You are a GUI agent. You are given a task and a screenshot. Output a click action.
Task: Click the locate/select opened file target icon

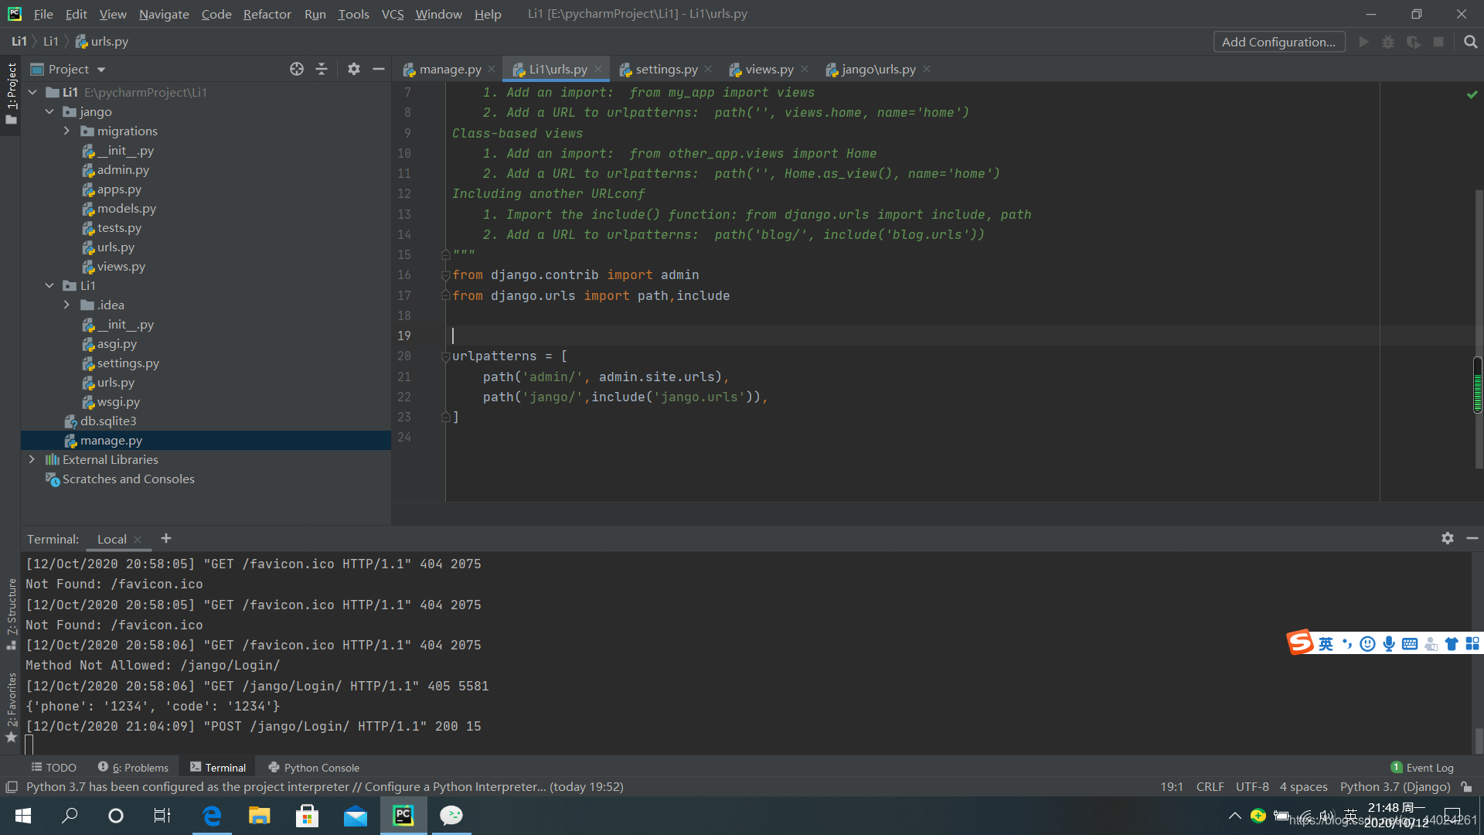pyautogui.click(x=297, y=70)
